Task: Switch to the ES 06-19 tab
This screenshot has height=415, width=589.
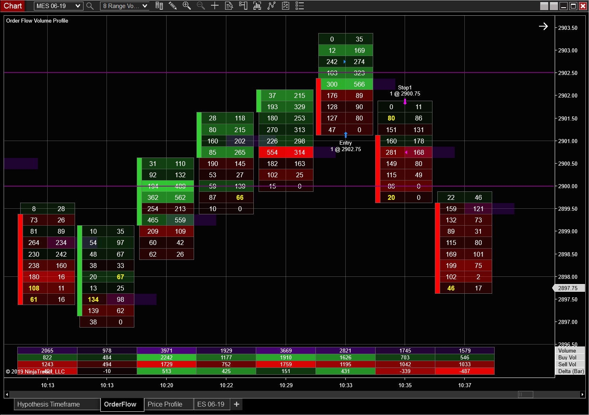Action: (212, 404)
